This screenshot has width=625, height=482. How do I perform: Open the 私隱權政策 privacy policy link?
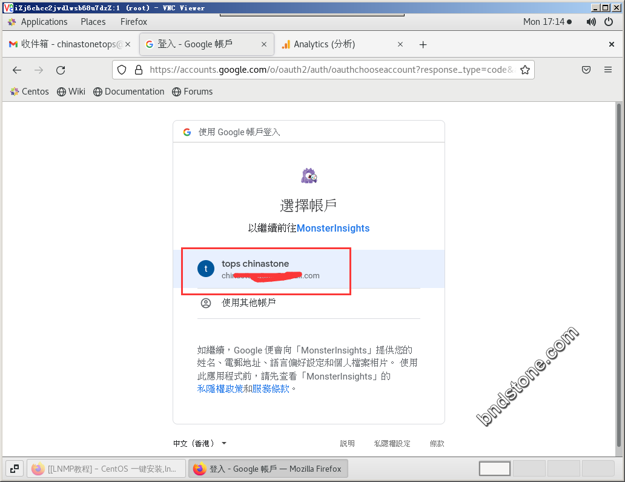[x=220, y=389]
